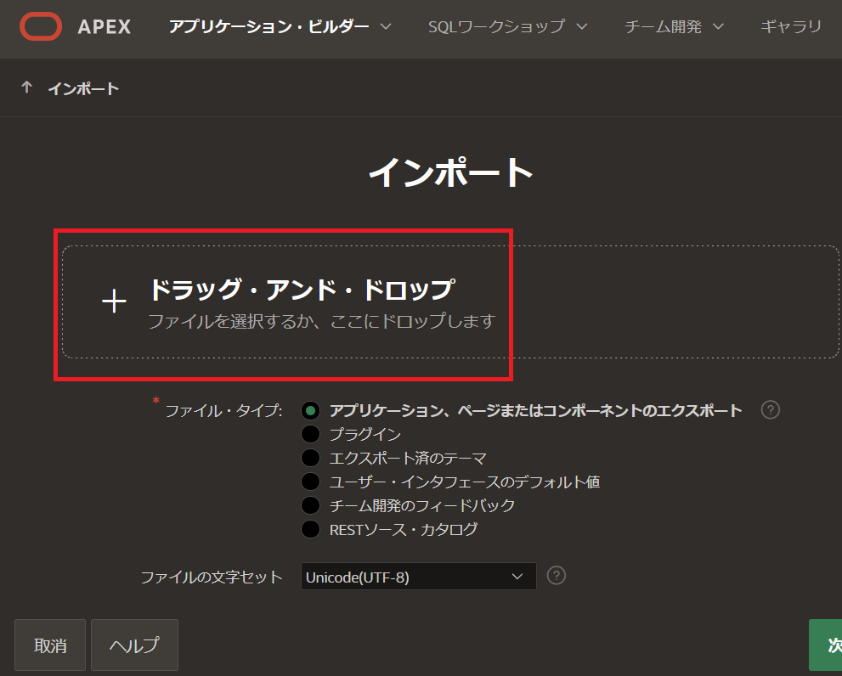This screenshot has width=842, height=676.
Task: Click the APEX product name text
Action: point(105,26)
